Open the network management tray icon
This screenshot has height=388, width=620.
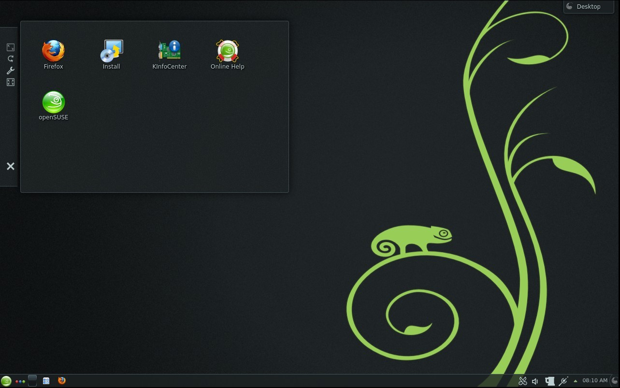click(x=563, y=381)
